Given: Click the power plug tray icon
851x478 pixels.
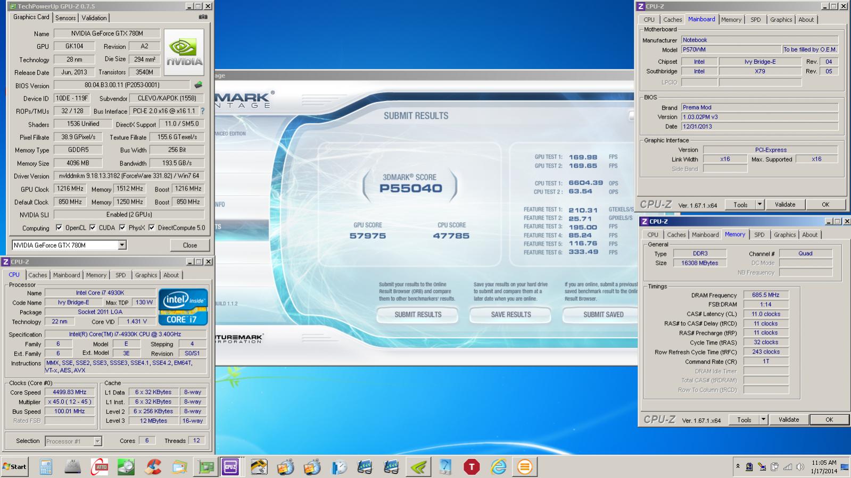Looking at the screenshot, I should click(x=774, y=467).
